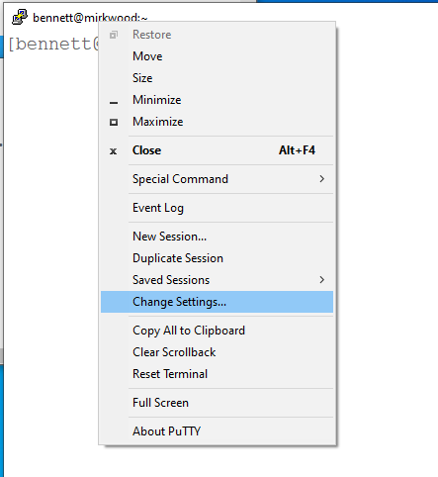Click the grayed-out restore icon
438x477 pixels.
pyautogui.click(x=114, y=35)
